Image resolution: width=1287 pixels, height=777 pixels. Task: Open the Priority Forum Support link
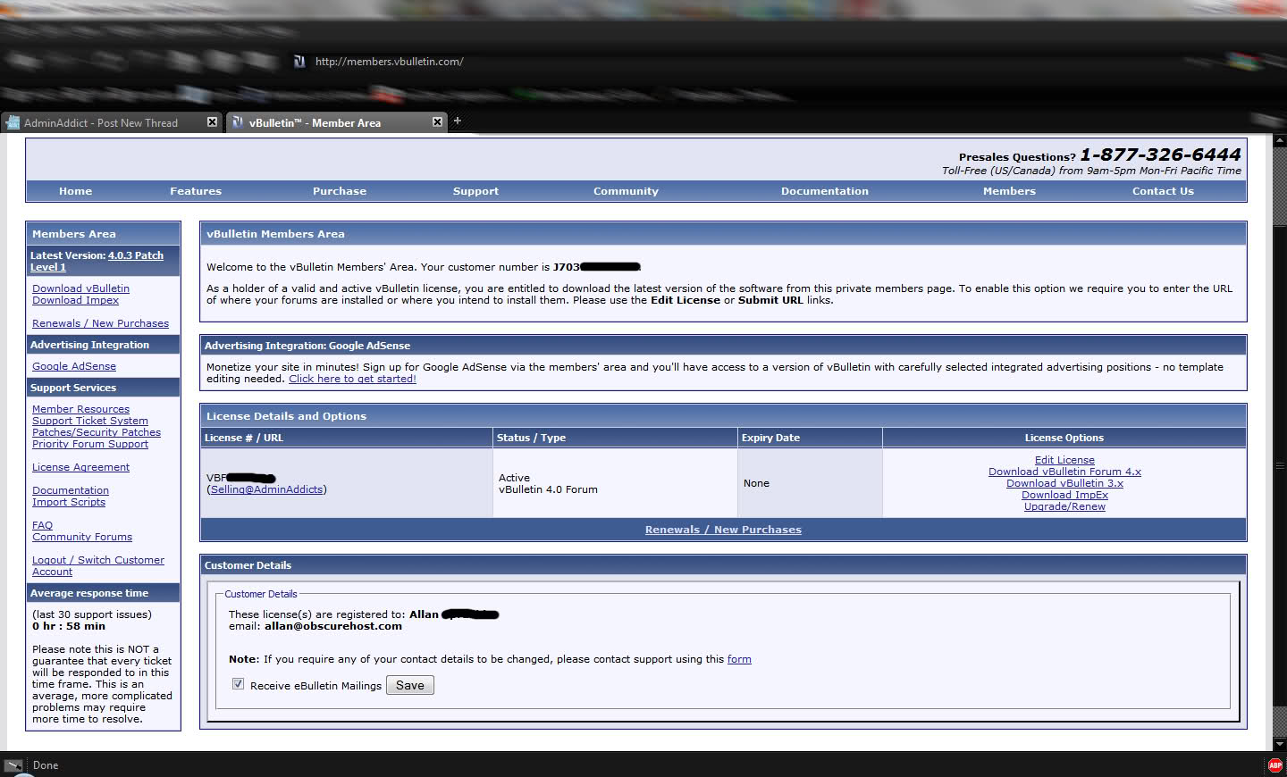click(90, 444)
